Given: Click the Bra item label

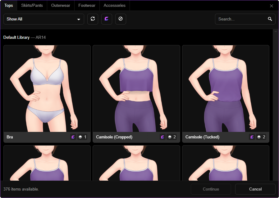Looking at the screenshot, I should [10, 137].
